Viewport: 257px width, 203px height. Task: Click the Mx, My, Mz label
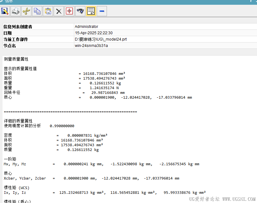tap(15, 164)
